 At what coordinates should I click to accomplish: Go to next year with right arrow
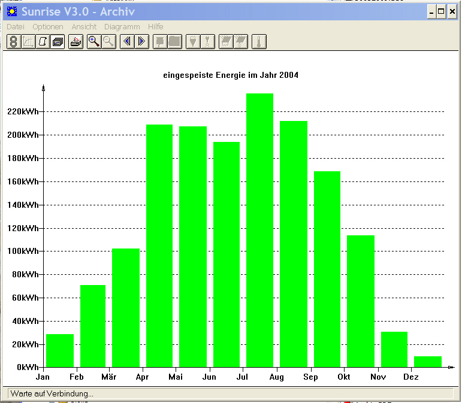142,41
